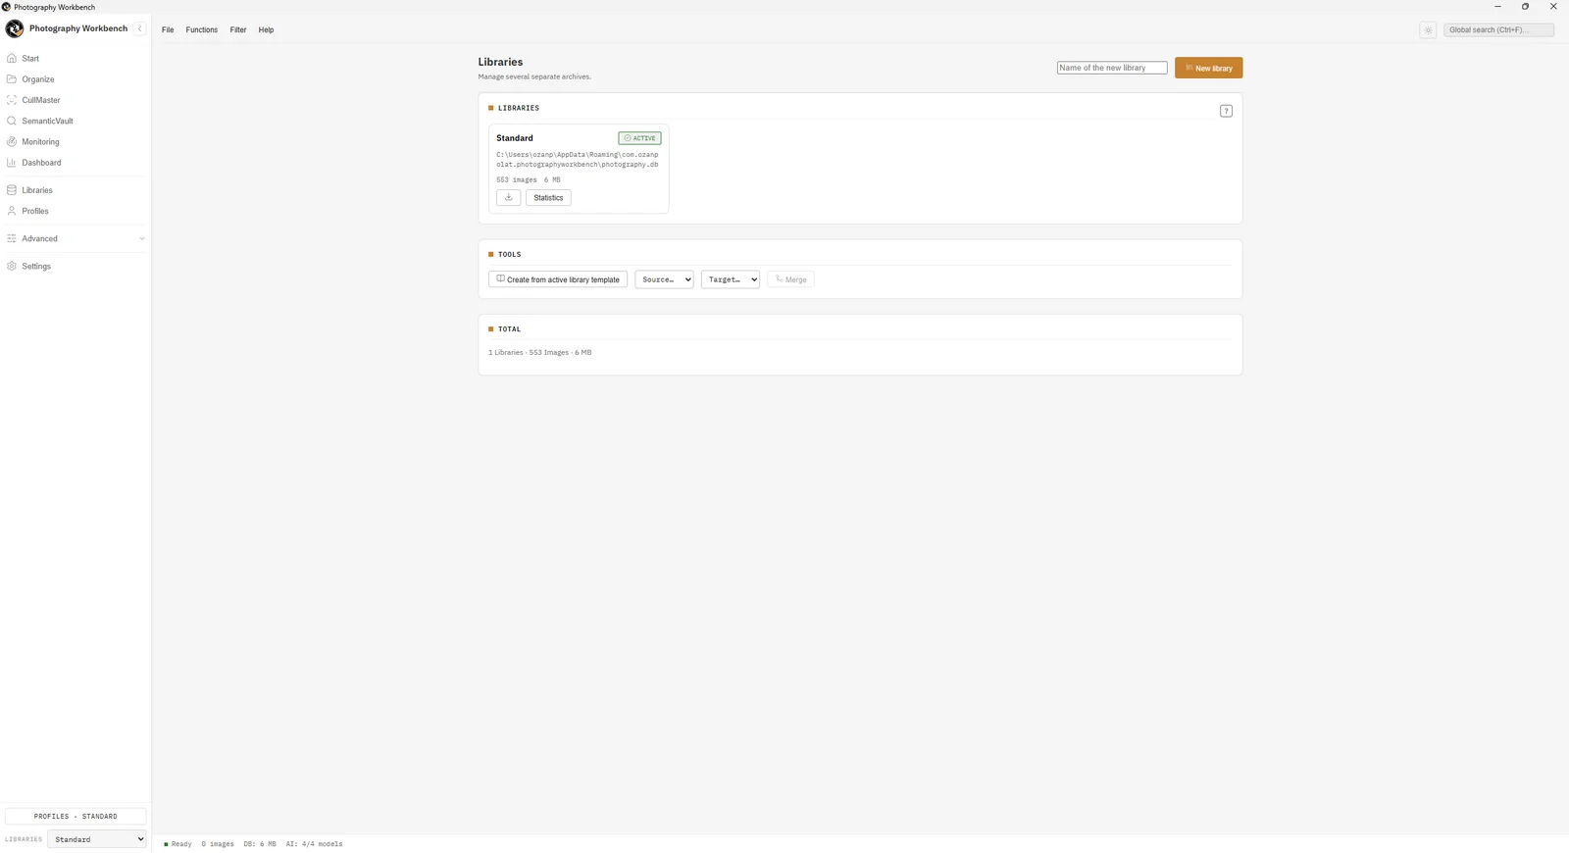Open the Target library dropdown
Screen dimensions: 1569x853
pyautogui.click(x=731, y=279)
